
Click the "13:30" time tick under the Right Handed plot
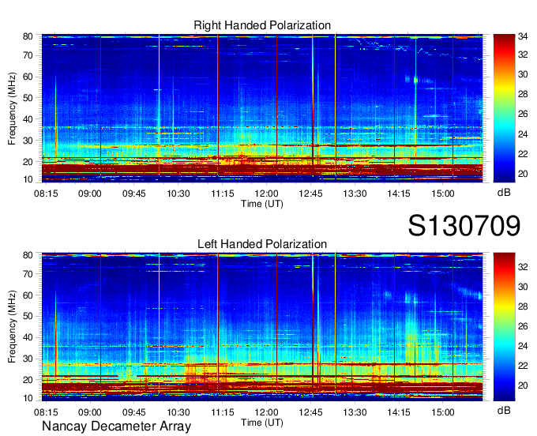[355, 194]
